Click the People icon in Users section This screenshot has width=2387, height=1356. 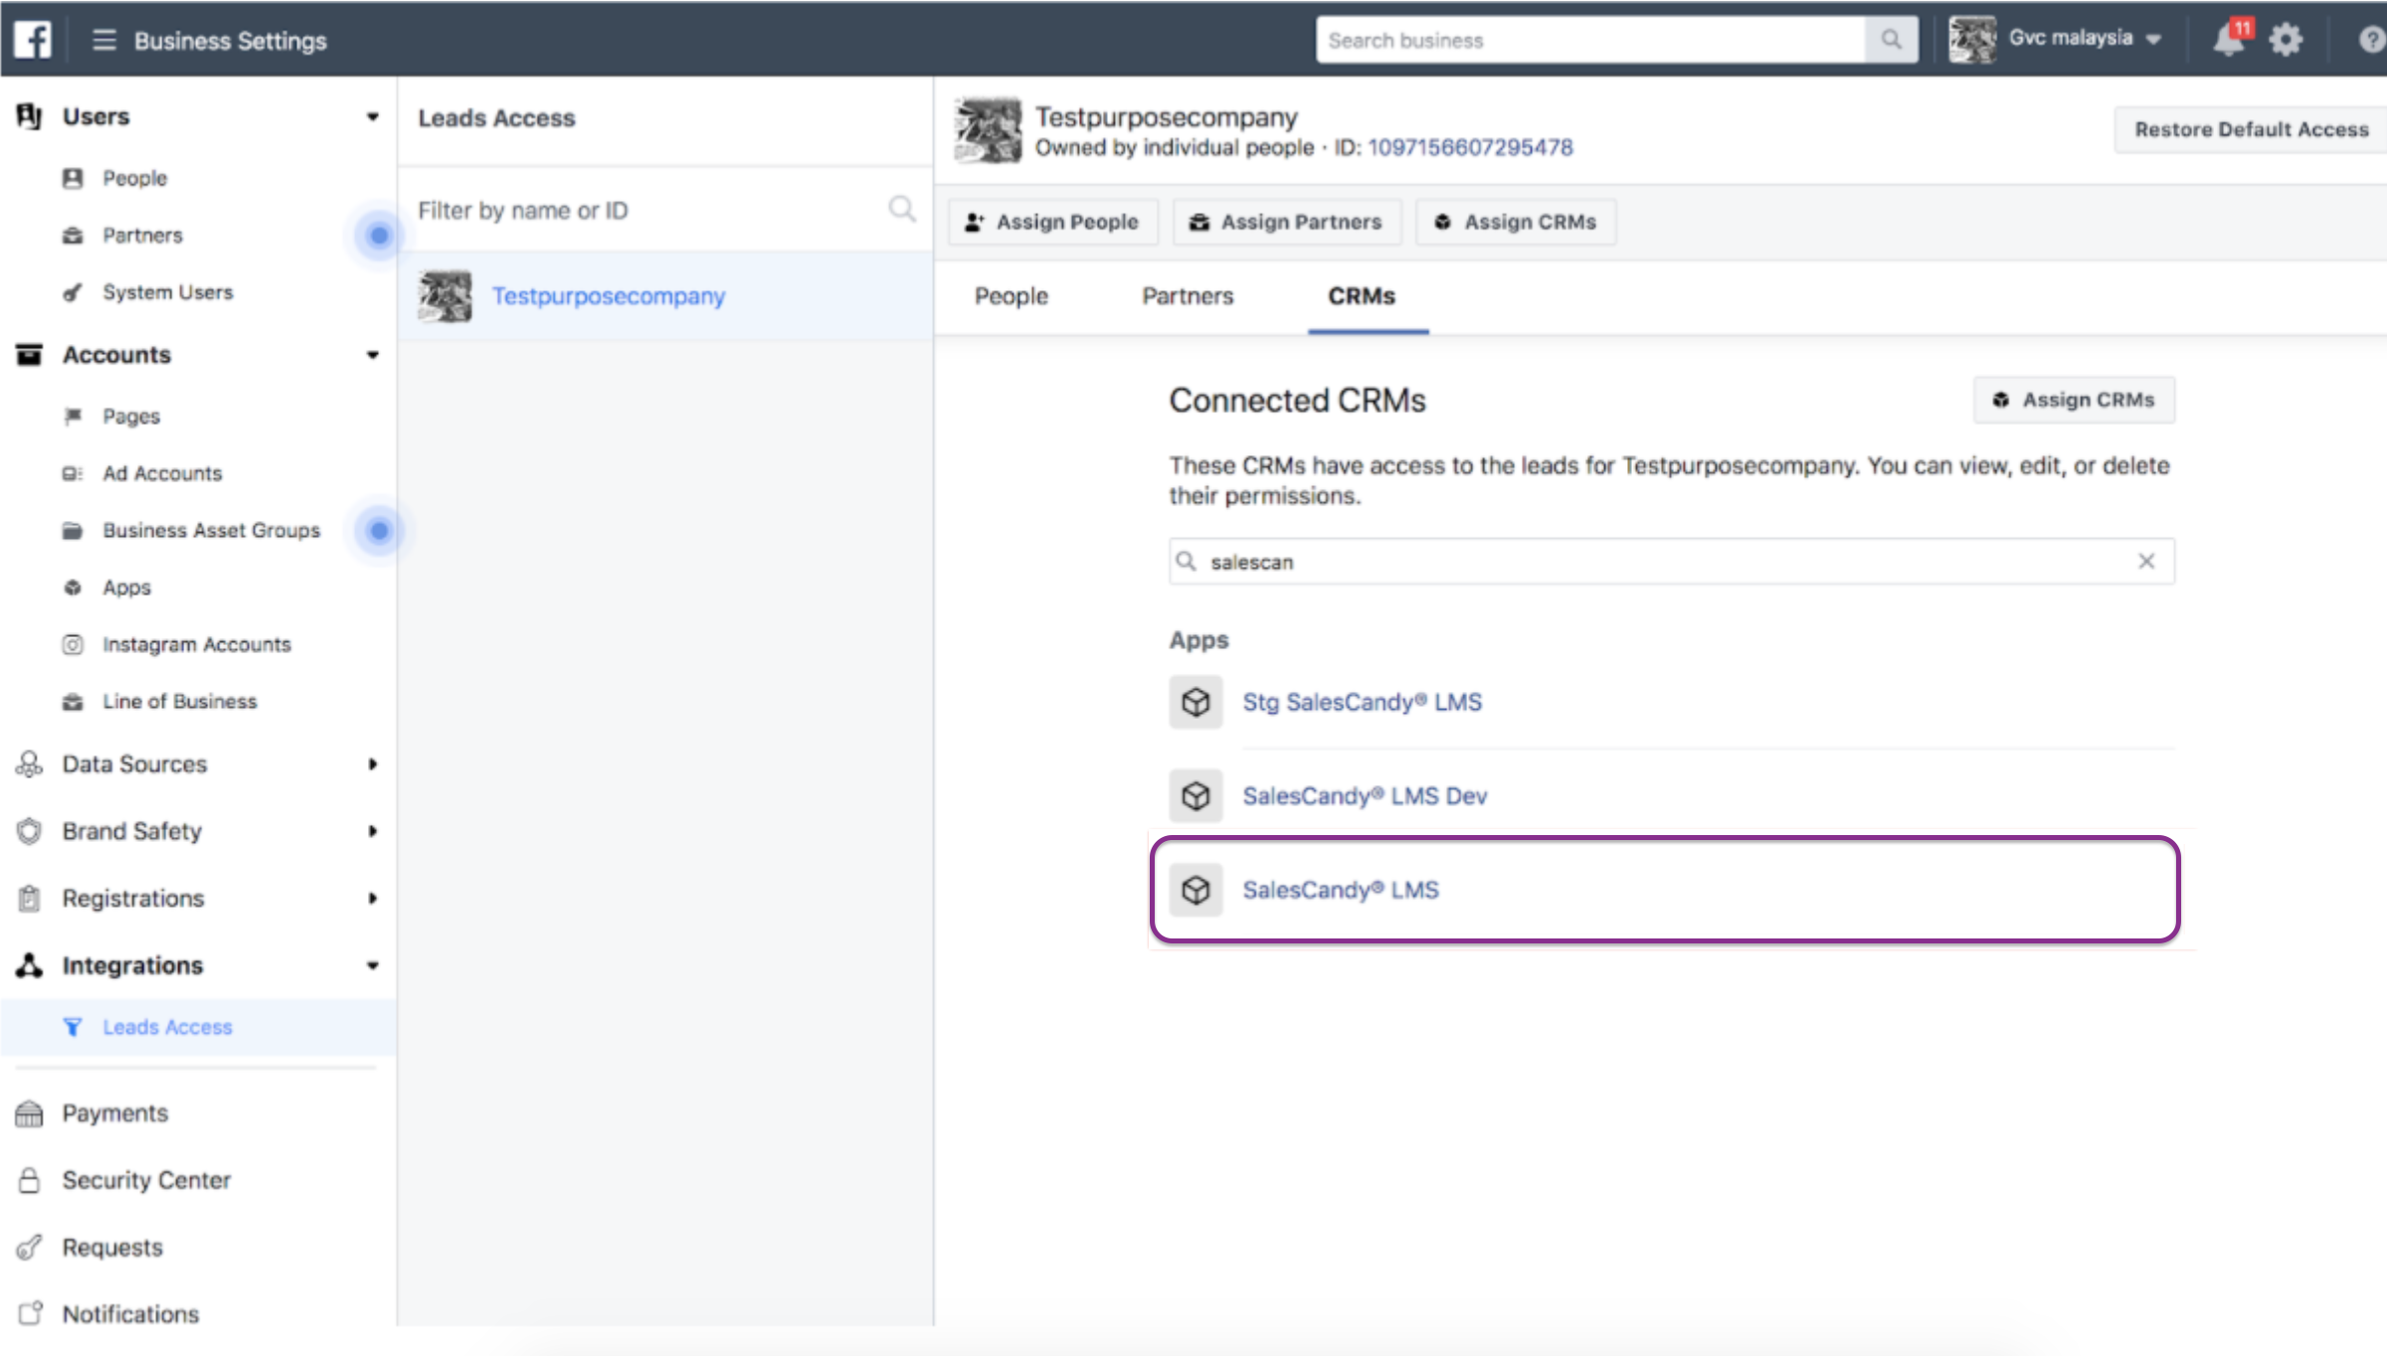74,178
